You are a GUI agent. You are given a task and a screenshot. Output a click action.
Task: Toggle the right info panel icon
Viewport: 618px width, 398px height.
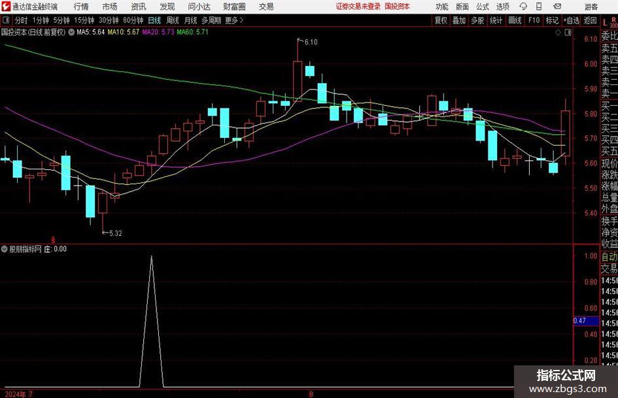pos(568,33)
